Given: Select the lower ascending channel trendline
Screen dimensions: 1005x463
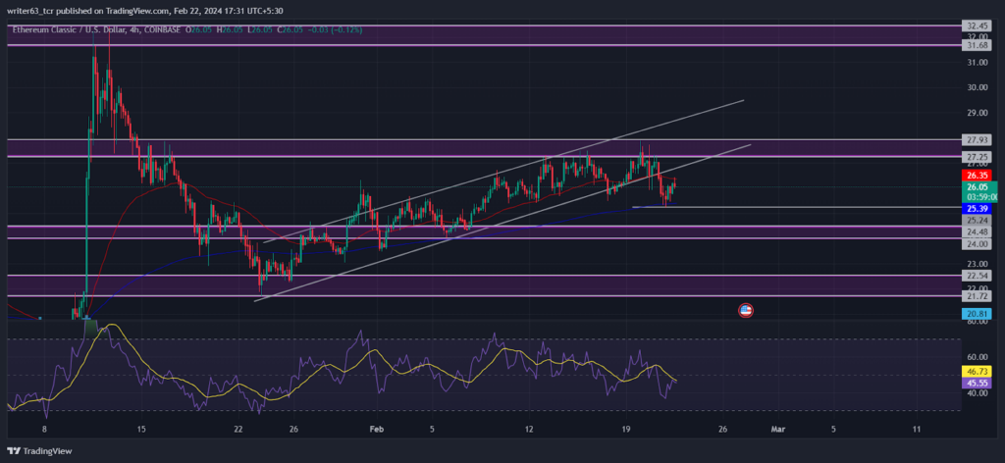Looking at the screenshot, I should (502, 223).
